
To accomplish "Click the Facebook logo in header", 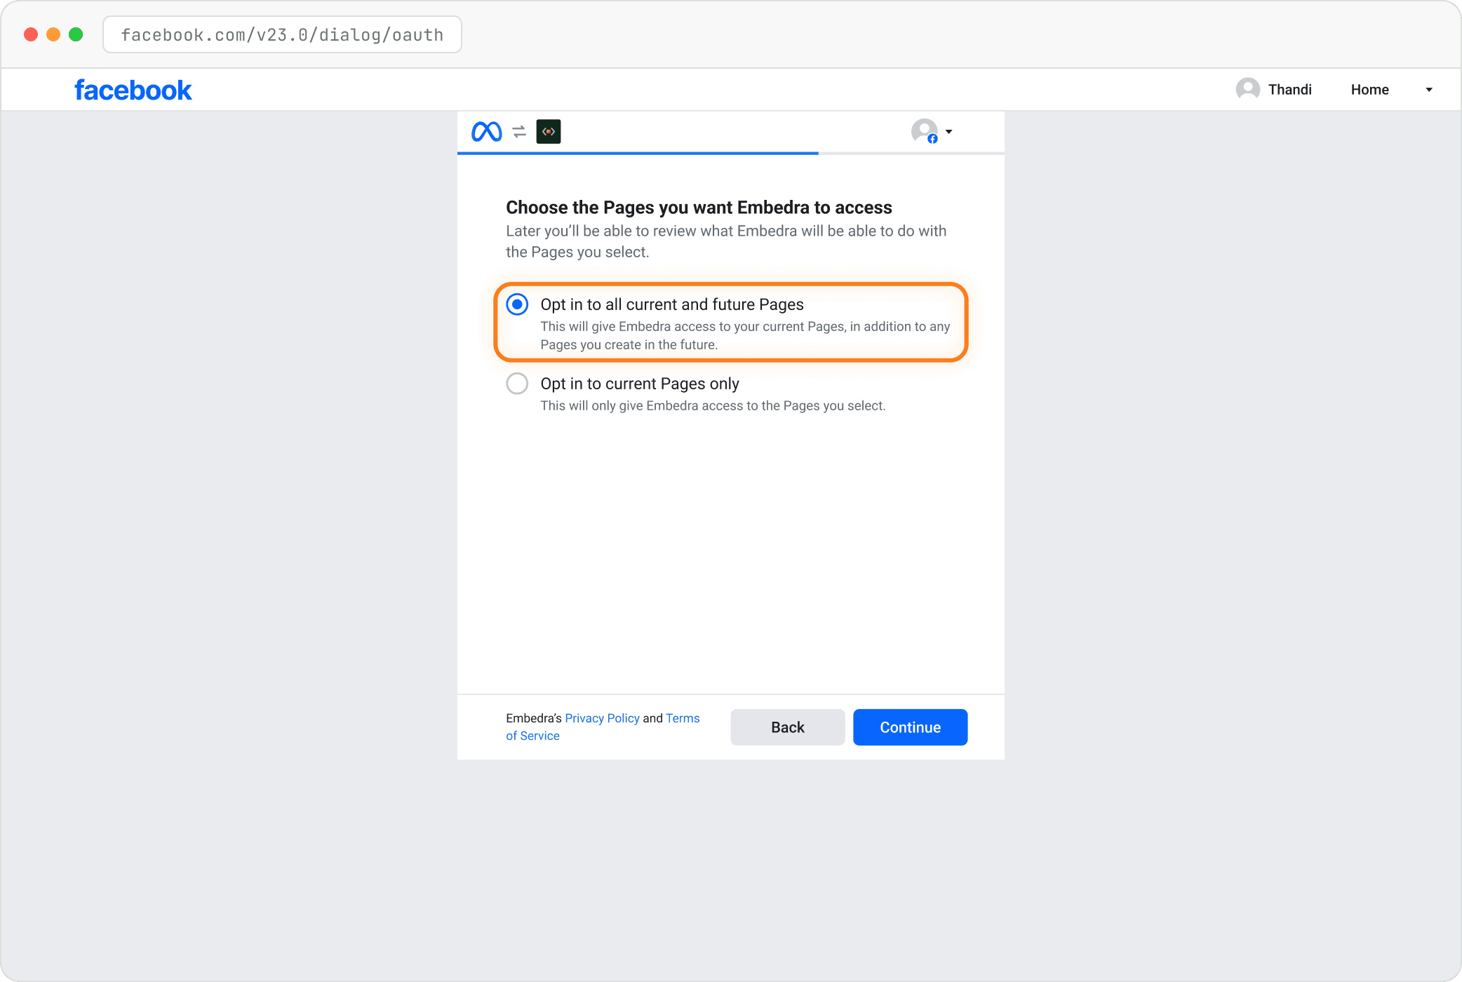I will coord(133,90).
